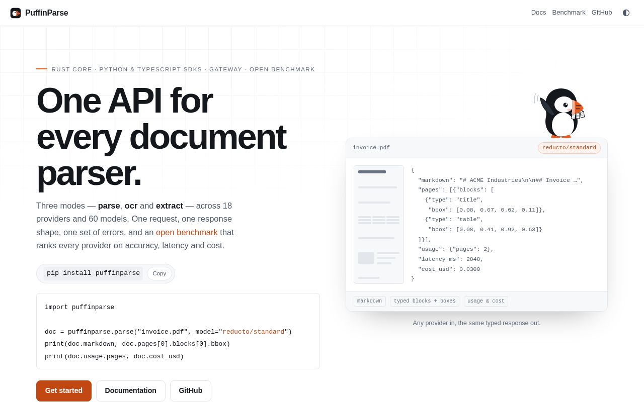Click the PuffinParse brand name
Image resolution: width=644 pixels, height=402 pixels.
[x=46, y=13]
